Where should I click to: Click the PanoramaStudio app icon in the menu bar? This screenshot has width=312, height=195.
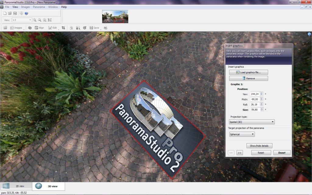(x=2, y=7)
